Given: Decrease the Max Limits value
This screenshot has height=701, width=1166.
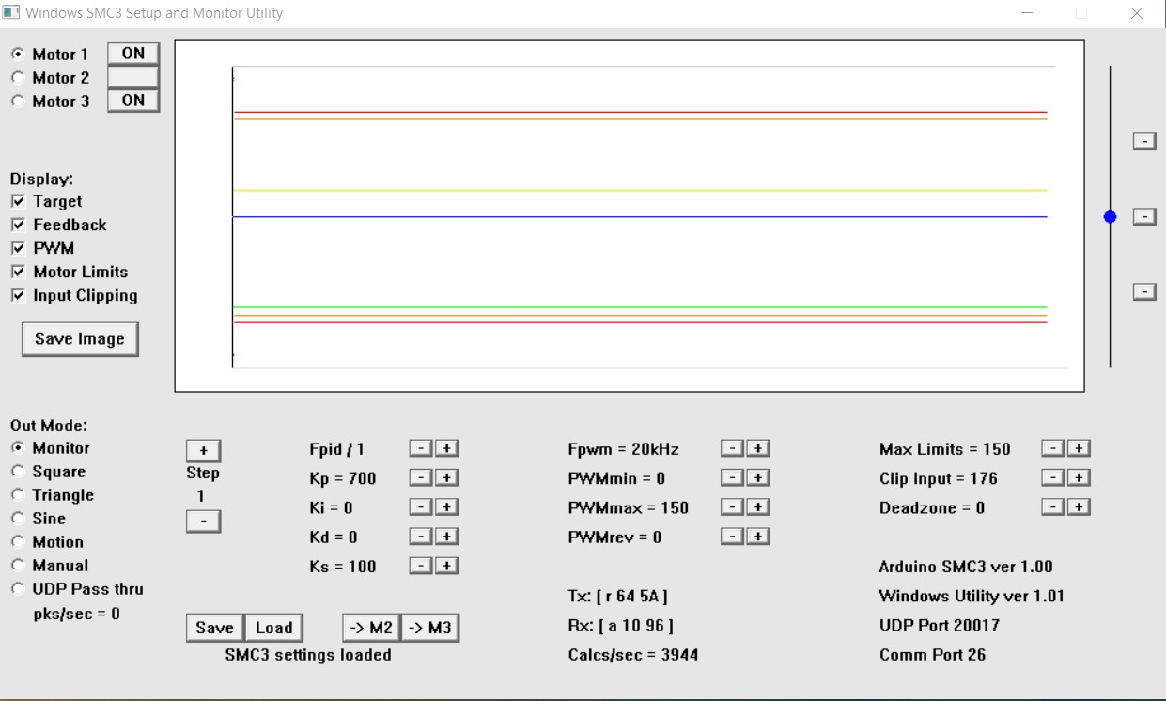Looking at the screenshot, I should 1054,449.
